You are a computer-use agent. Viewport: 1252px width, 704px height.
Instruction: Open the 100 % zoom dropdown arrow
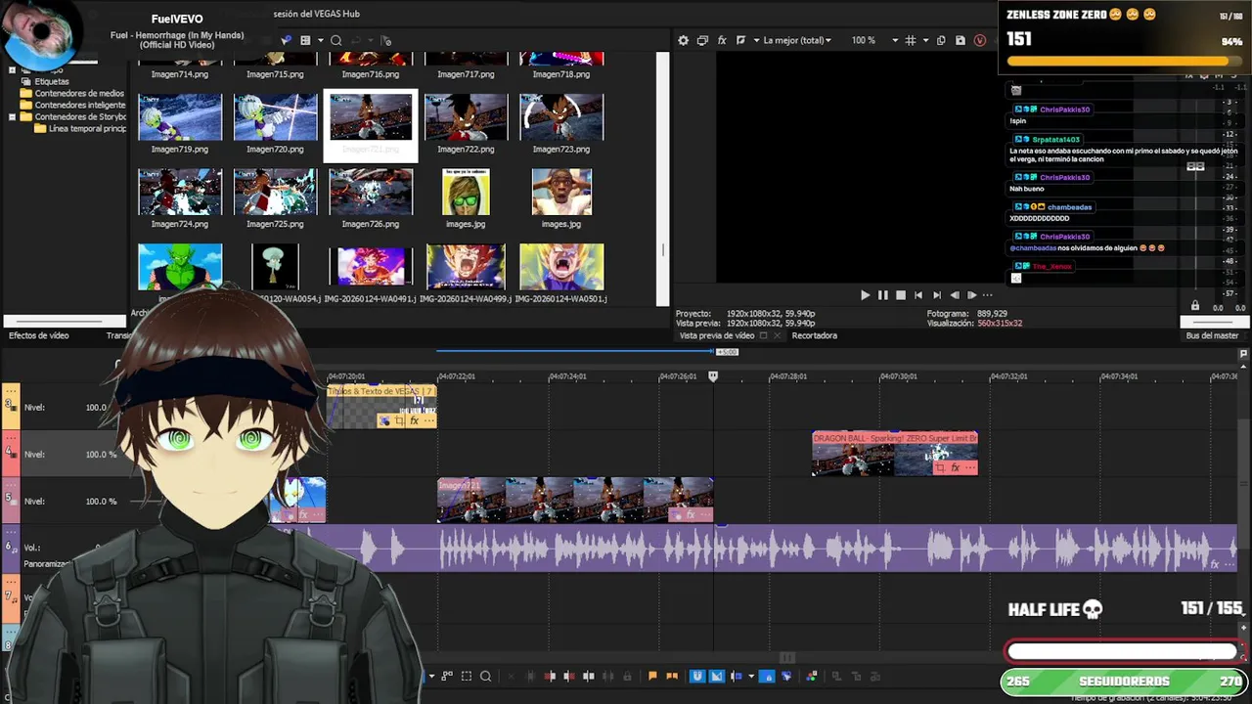coord(894,40)
